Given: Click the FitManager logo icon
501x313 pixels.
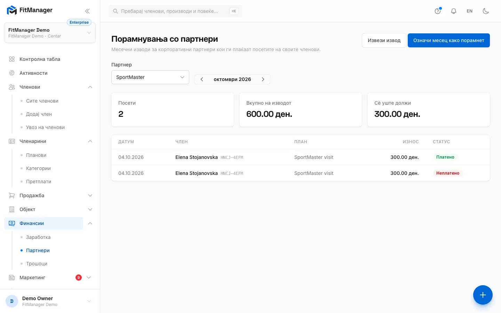Looking at the screenshot, I should point(12,10).
